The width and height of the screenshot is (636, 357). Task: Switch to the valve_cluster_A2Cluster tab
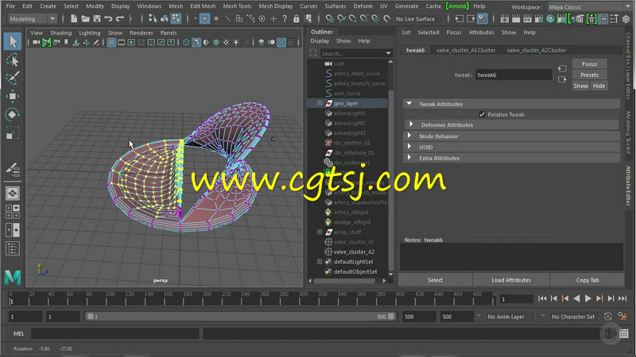pos(536,50)
